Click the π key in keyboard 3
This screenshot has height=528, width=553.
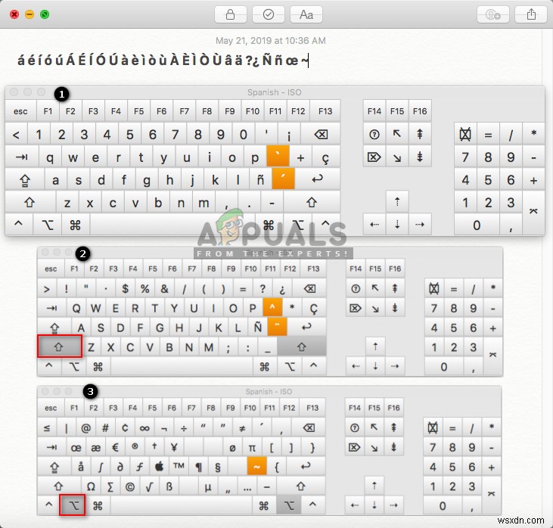[x=252, y=447]
